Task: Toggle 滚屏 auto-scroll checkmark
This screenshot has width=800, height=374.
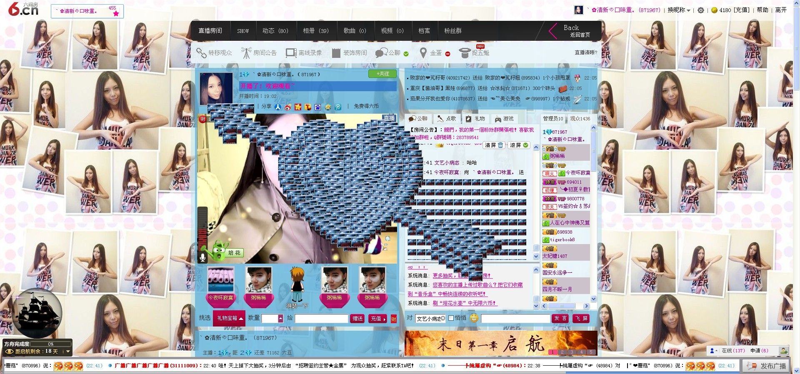Action: point(526,145)
